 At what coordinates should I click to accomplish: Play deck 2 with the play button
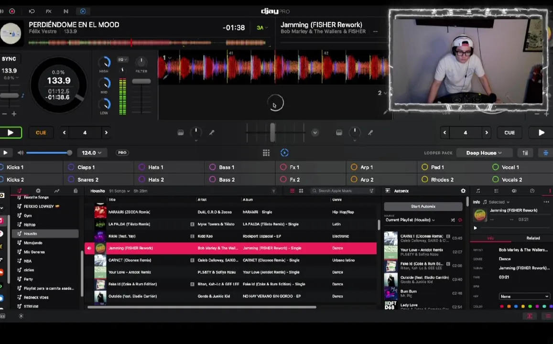[542, 132]
